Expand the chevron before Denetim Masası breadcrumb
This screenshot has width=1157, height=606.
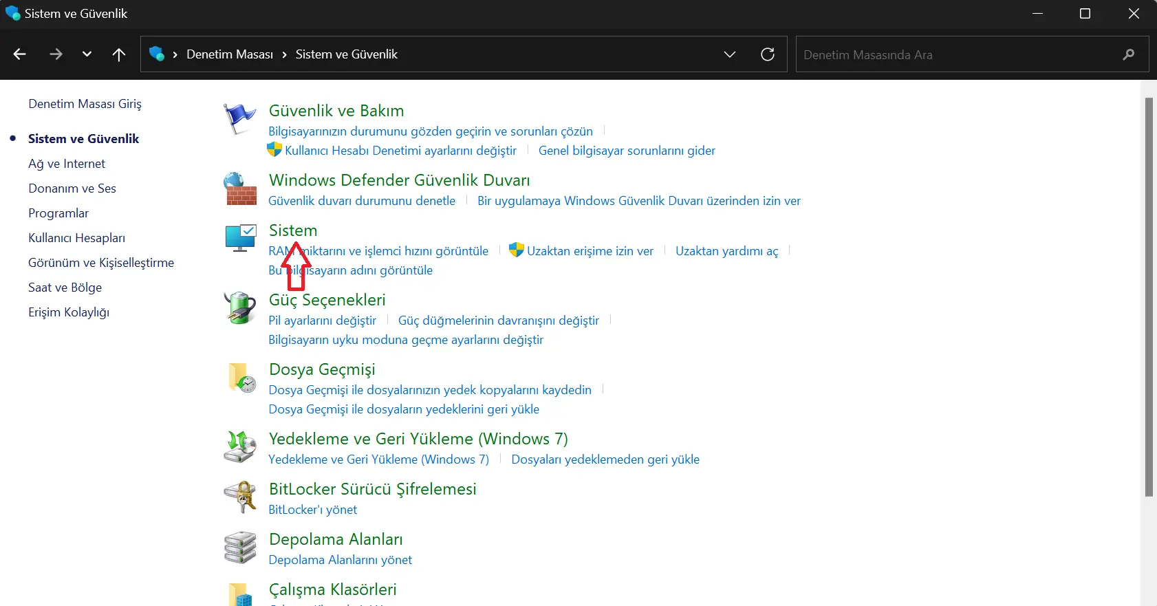175,54
